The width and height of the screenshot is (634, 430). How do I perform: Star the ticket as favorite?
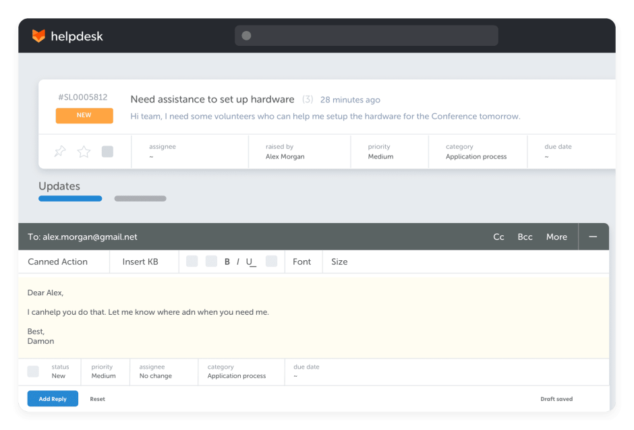84,152
